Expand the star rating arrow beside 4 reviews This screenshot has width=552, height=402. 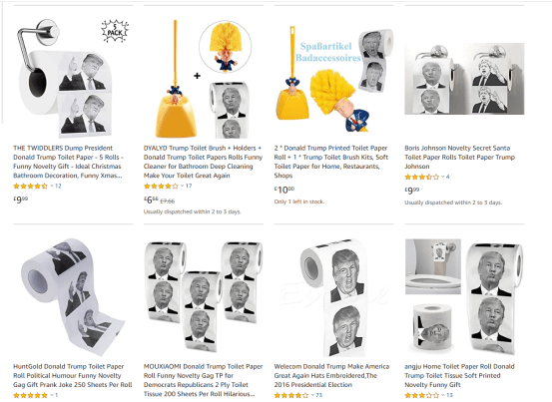click(x=443, y=177)
